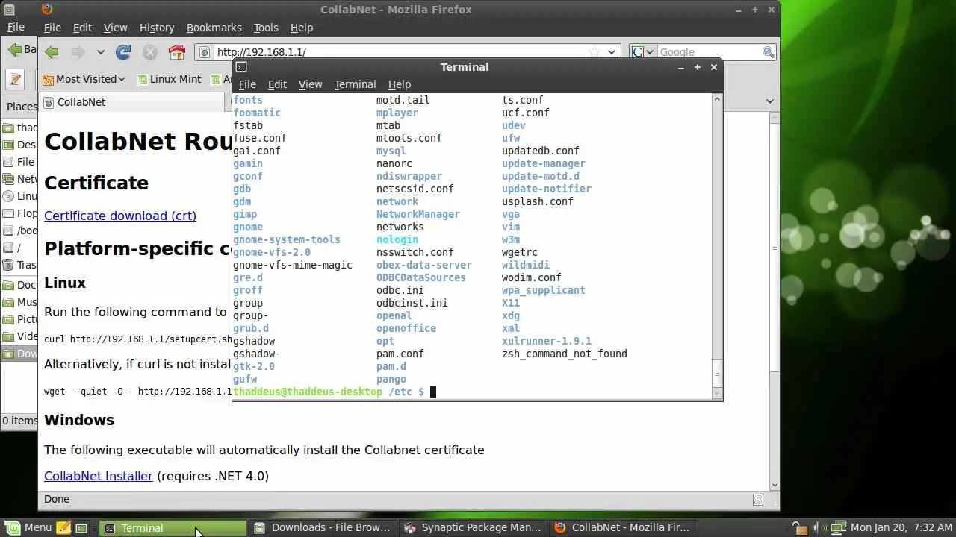The image size is (956, 537).
Task: Click the Firefox address bar URL
Action: coord(261,52)
